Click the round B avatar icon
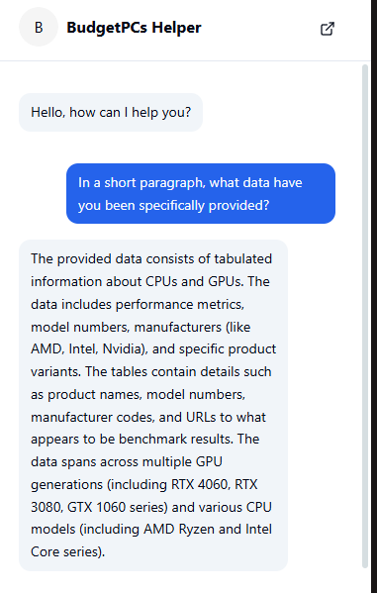This screenshot has height=593, width=377. pos(39,27)
